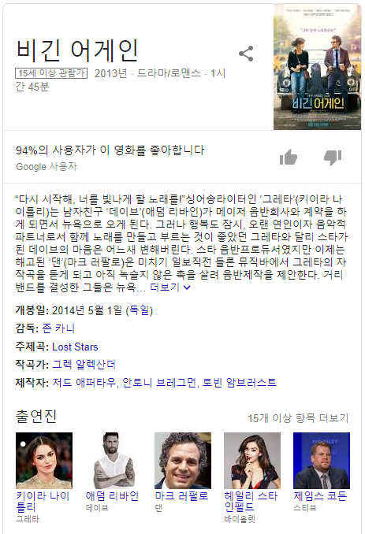Viewport: 365px width, 534px height.
Task: Open the 비긴 어게인 movie poster
Action: point(317,67)
